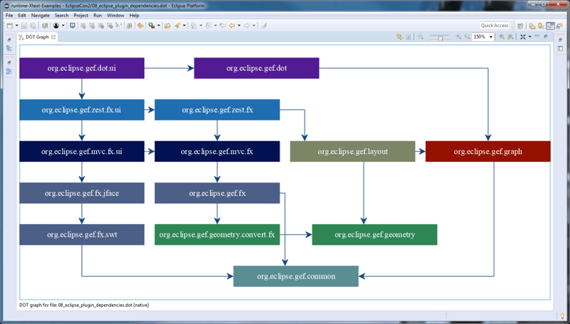The width and height of the screenshot is (570, 324).
Task: Restore the minimized view in right sidebar
Action: (561, 40)
